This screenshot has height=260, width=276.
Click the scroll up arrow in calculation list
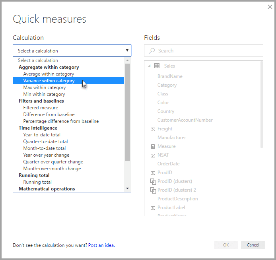127,60
